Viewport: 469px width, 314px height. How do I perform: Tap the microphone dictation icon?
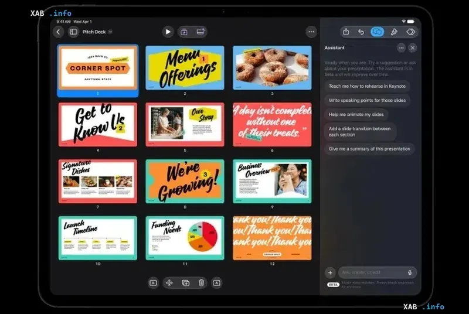410,272
